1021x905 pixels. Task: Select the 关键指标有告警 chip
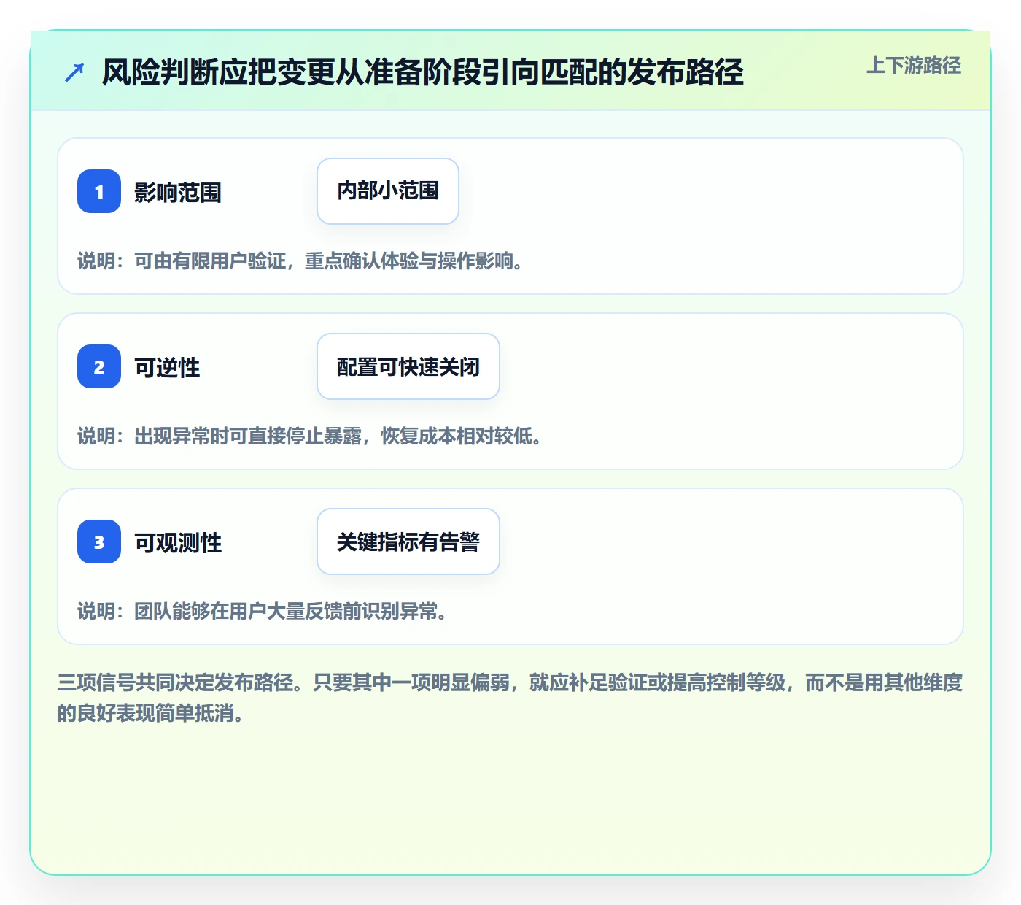click(x=408, y=542)
